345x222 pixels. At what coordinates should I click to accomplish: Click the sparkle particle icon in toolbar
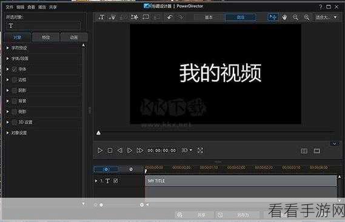click(x=135, y=17)
